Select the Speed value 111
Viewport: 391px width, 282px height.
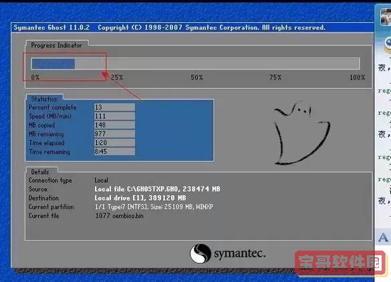(x=114, y=116)
